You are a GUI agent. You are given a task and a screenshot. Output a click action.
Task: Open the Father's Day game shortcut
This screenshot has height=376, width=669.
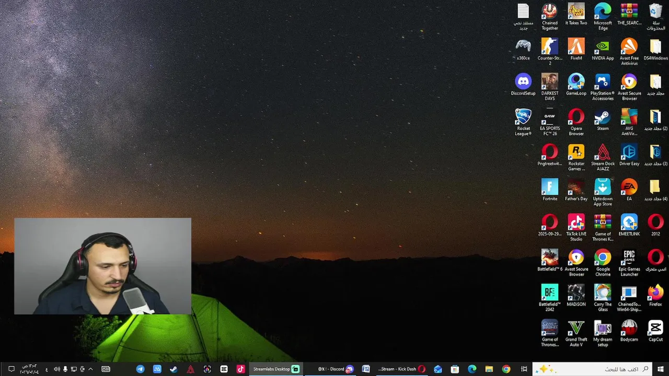576,190
